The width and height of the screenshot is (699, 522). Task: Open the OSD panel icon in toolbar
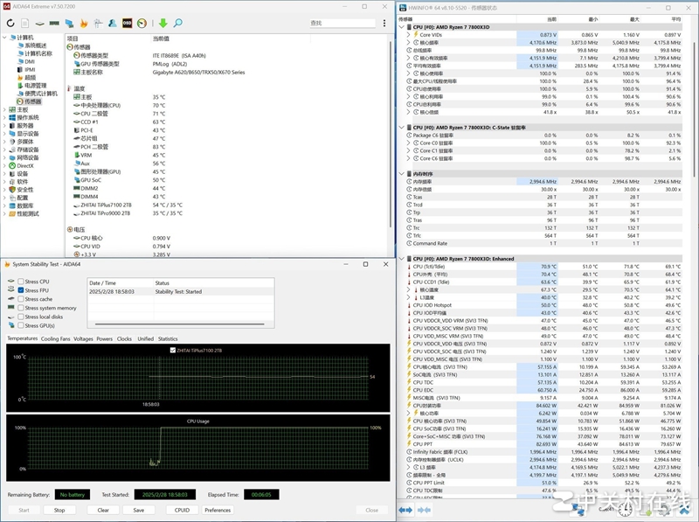tap(127, 23)
